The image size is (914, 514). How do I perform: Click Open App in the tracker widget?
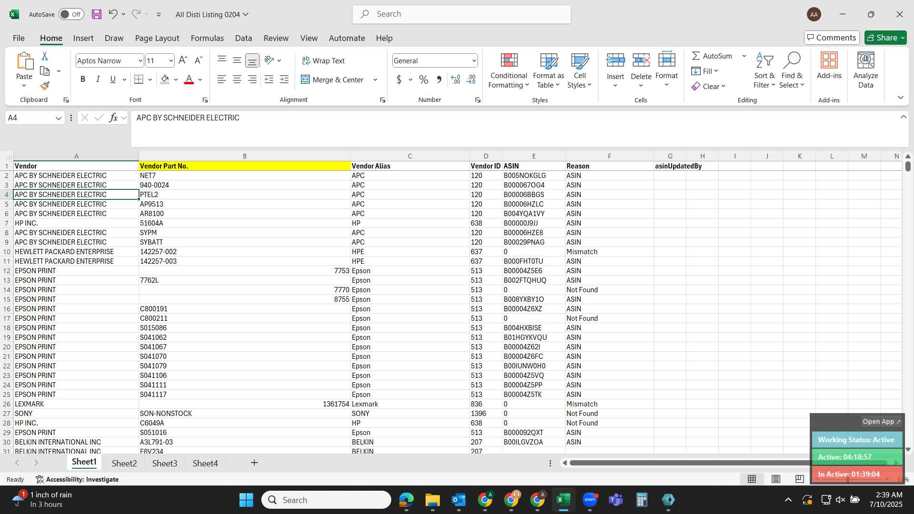click(881, 422)
